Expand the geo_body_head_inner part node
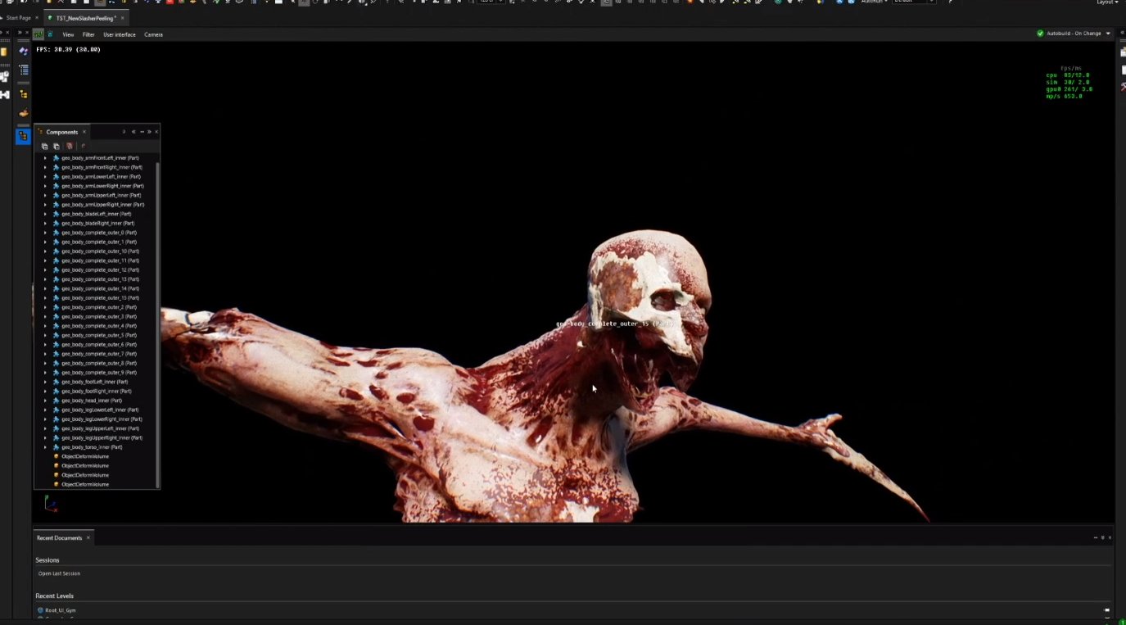 click(45, 401)
